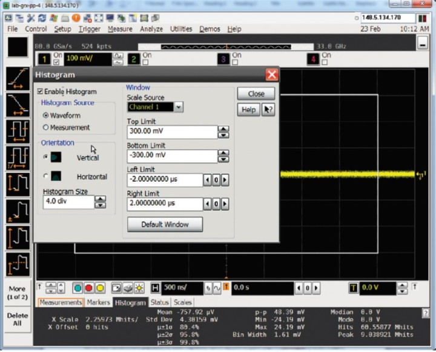Screen dimensions: 436x352
Task: Select the Waveform histogram source
Action: pyautogui.click(x=45, y=115)
